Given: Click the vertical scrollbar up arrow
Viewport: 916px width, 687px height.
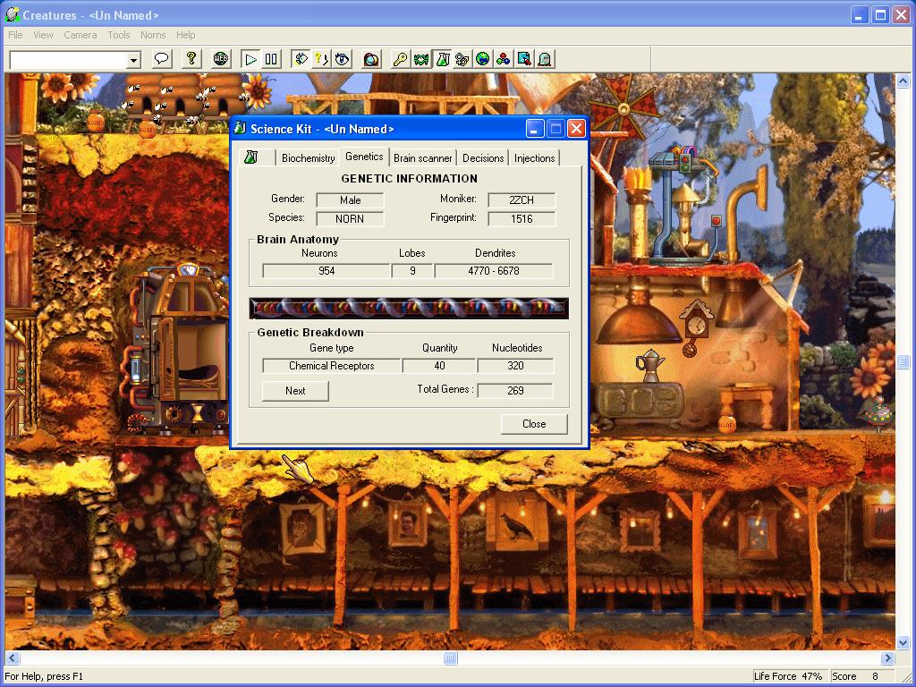Looking at the screenshot, I should 903,81.
